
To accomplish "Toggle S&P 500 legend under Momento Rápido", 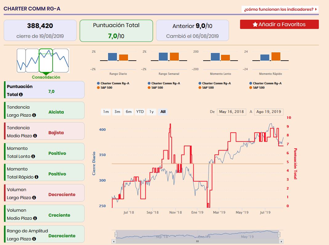I will coord(257,87).
